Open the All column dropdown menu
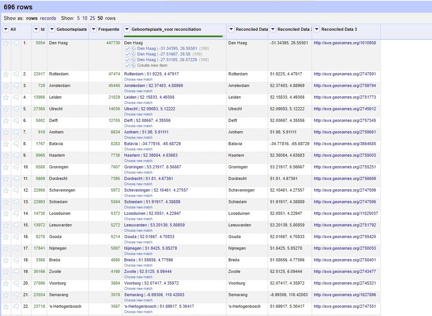432x316 pixels. tap(6, 29)
